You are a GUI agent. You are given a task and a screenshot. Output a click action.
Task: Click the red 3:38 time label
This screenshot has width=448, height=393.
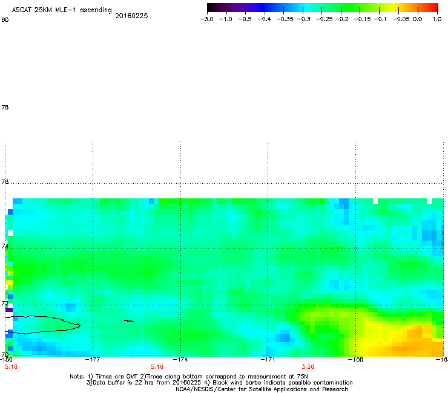coord(308,367)
